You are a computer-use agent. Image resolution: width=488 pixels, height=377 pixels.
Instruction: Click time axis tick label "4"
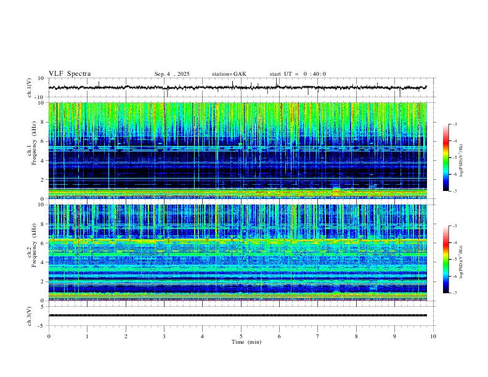pyautogui.click(x=202, y=336)
